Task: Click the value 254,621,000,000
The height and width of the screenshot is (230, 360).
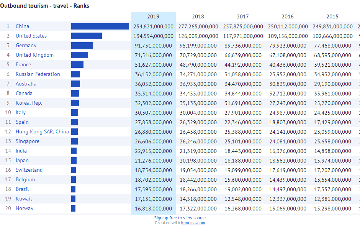Action: [153, 27]
